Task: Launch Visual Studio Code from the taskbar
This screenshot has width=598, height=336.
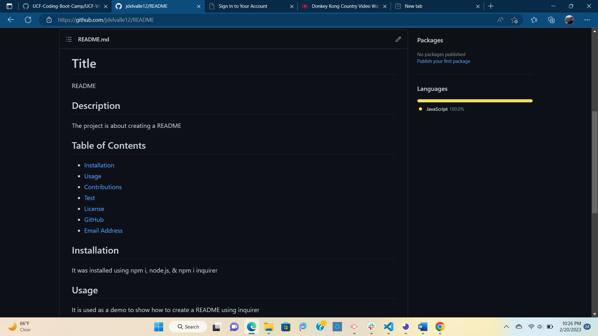Action: pos(388,327)
